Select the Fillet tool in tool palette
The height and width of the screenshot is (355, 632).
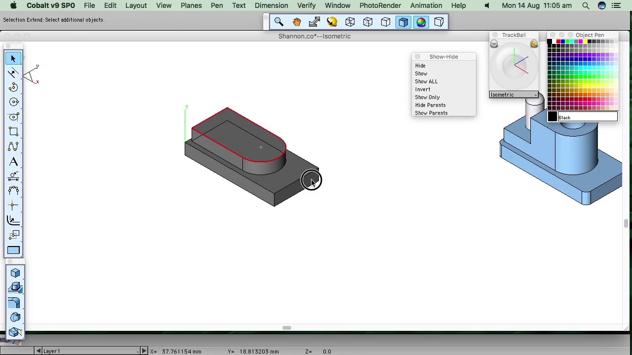[x=13, y=191]
